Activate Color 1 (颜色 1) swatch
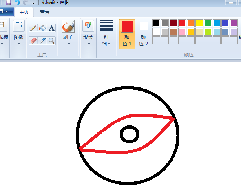The width and height of the screenshot is (241, 196). (x=127, y=34)
